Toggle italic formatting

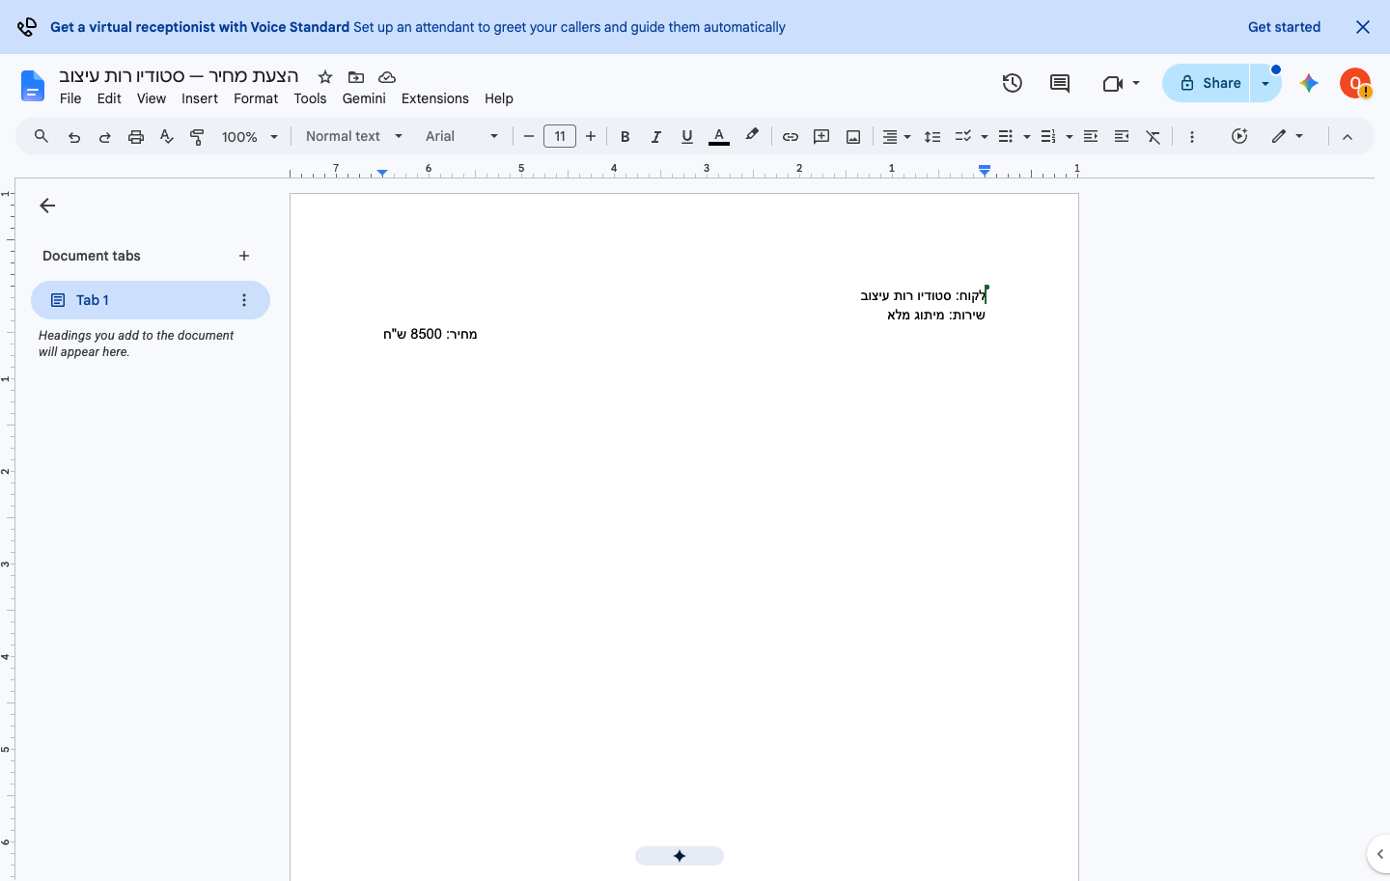point(656,137)
